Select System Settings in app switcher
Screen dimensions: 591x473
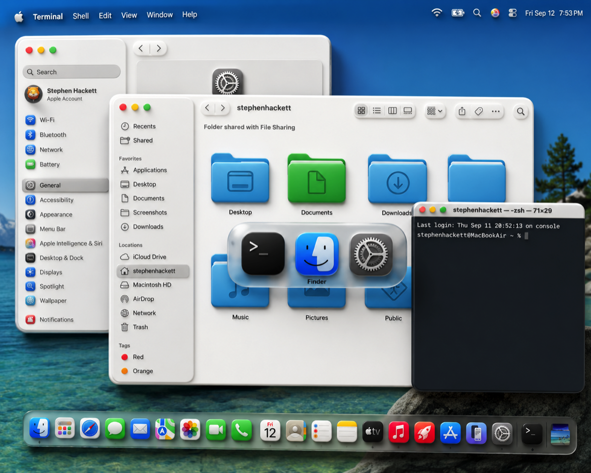pos(371,254)
